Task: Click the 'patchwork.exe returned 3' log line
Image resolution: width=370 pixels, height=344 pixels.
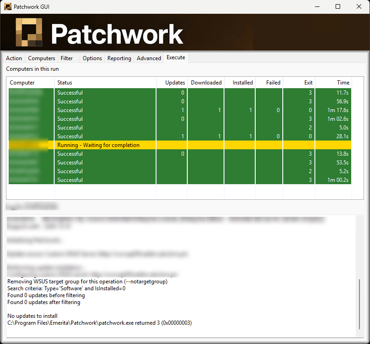Action: pyautogui.click(x=99, y=323)
